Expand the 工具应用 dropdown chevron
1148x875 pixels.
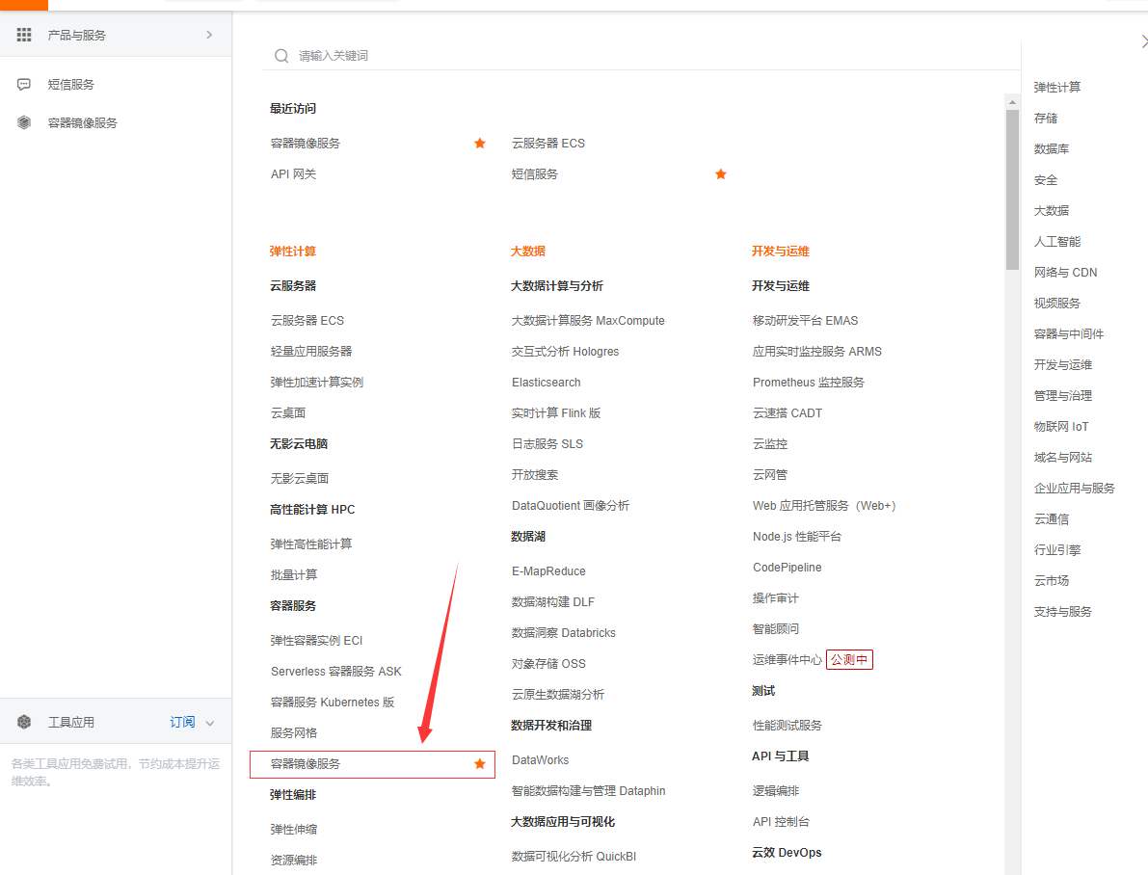pyautogui.click(x=210, y=723)
